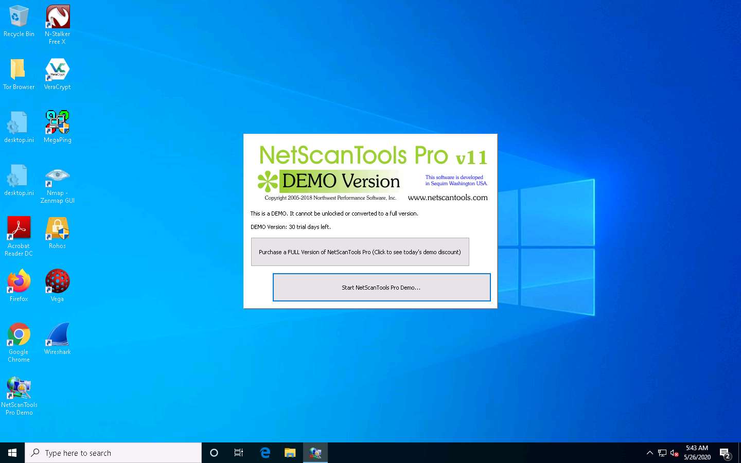The height and width of the screenshot is (463, 741).
Task: Select the Tor Browser folder icon
Action: click(x=19, y=74)
